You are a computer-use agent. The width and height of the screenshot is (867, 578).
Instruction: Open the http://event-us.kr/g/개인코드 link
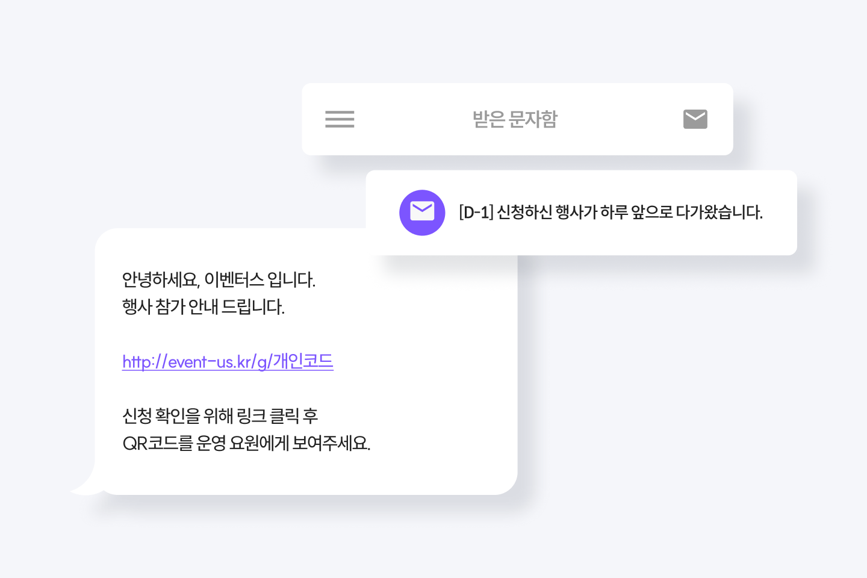(228, 361)
